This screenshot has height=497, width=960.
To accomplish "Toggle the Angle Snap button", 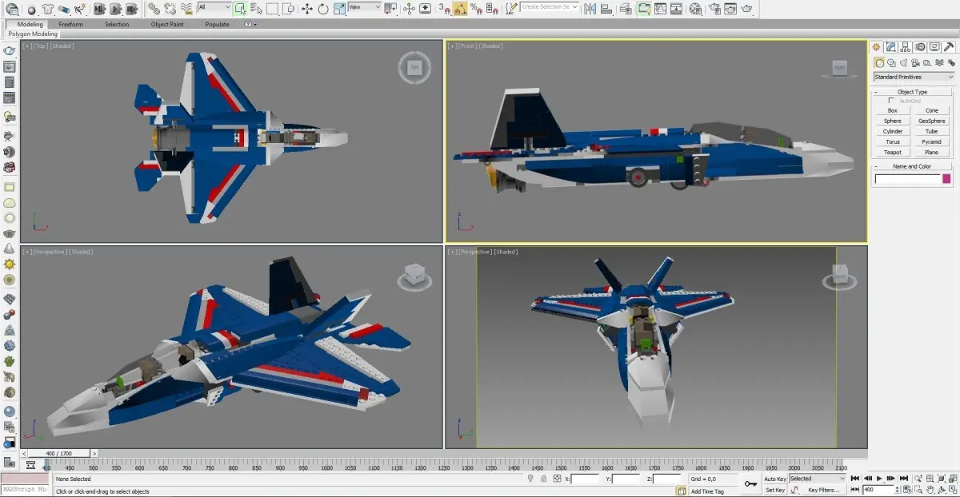I will [459, 9].
